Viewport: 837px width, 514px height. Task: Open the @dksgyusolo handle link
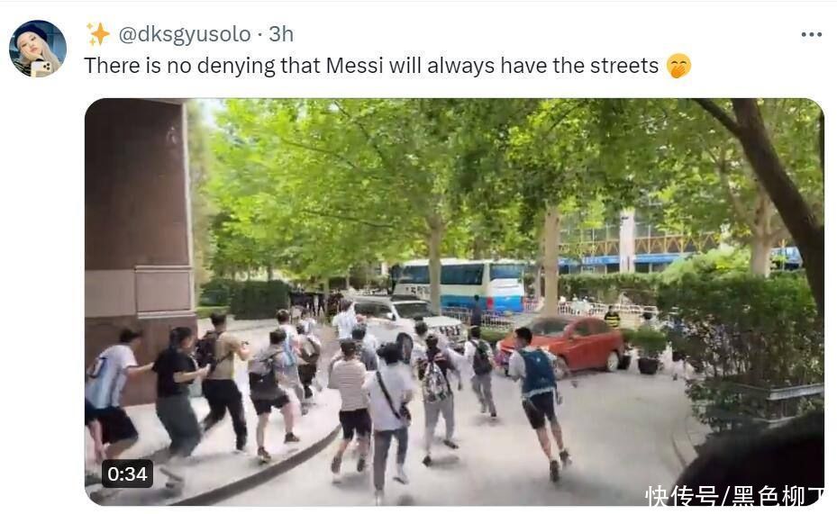coord(185,34)
